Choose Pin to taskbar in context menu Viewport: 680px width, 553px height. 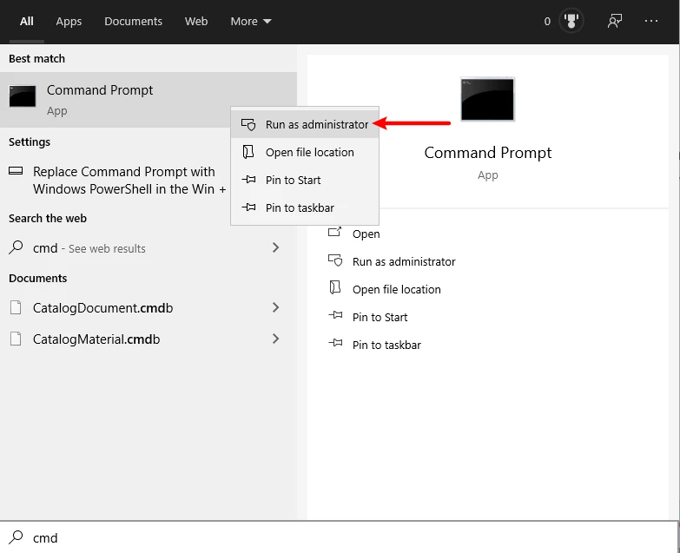[x=305, y=207]
